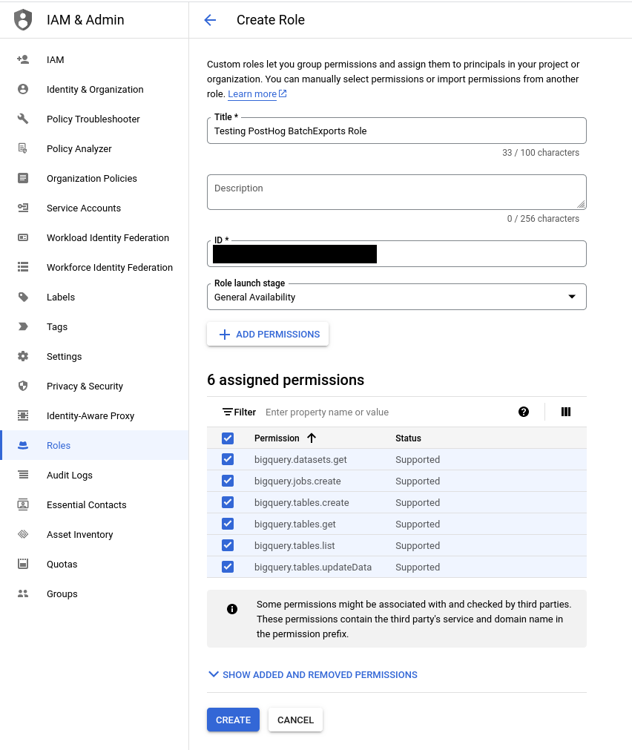Select the Labels tag icon in the sidebar
Image resolution: width=632 pixels, height=750 pixels.
pyautogui.click(x=22, y=297)
